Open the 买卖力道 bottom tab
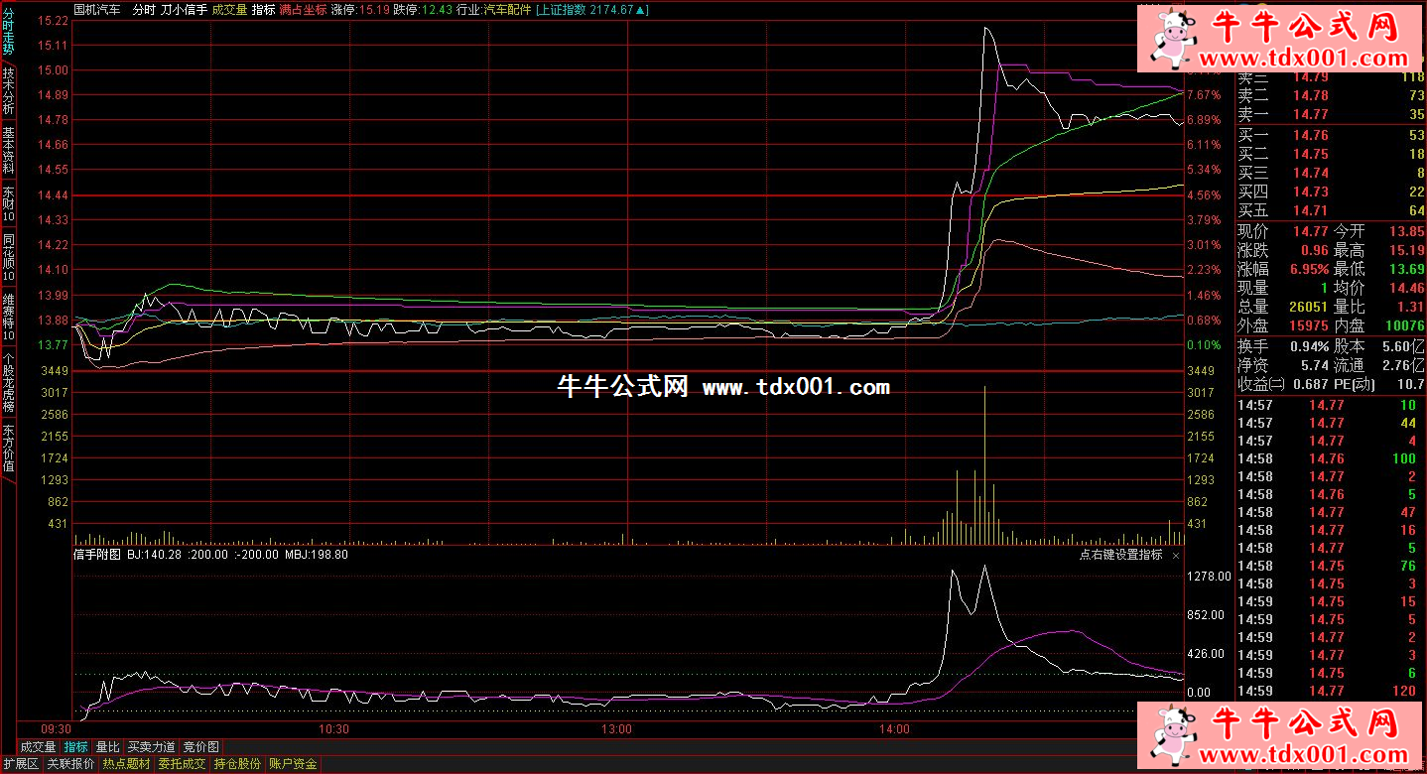1427x774 pixels. [x=151, y=747]
